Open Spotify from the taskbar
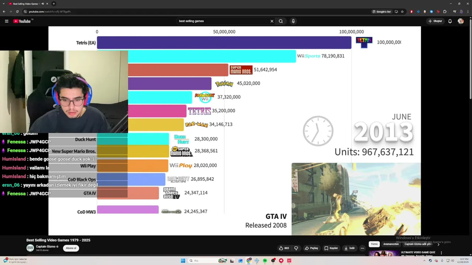Image resolution: width=472 pixels, height=265 pixels. [265, 261]
